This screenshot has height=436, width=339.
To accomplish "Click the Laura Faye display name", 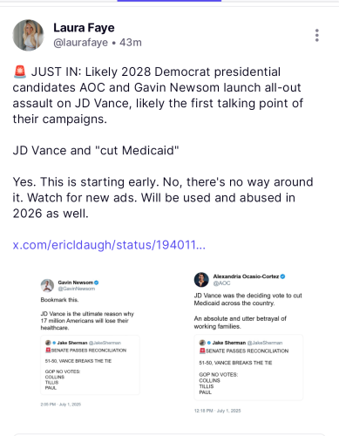I will point(84,28).
